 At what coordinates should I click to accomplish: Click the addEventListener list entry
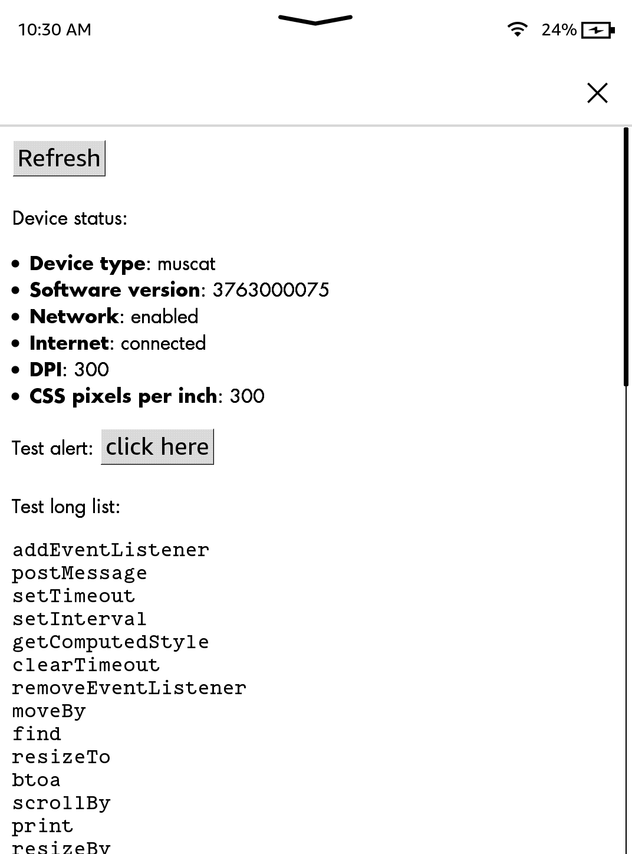[111, 550]
